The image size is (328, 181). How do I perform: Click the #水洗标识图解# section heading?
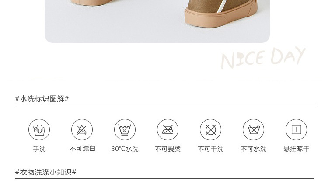point(42,99)
